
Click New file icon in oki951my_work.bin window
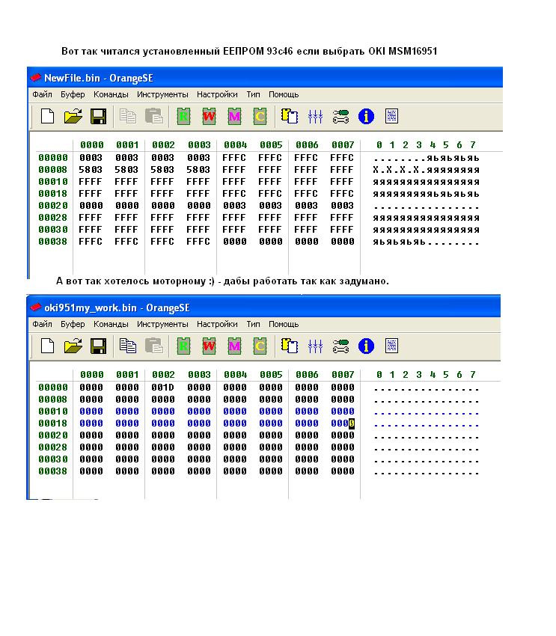pos(47,346)
